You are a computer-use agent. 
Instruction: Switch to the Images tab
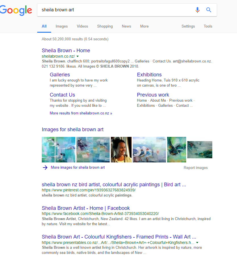pos(62,26)
